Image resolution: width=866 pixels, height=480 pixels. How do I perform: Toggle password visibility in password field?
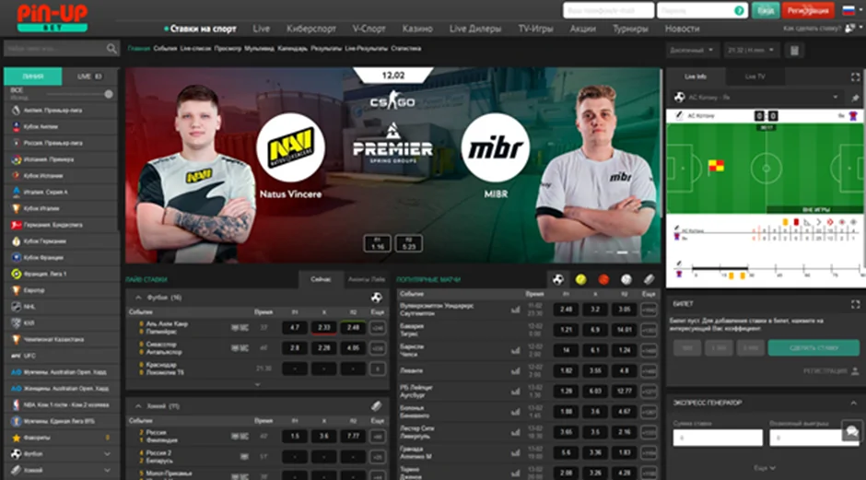click(737, 10)
